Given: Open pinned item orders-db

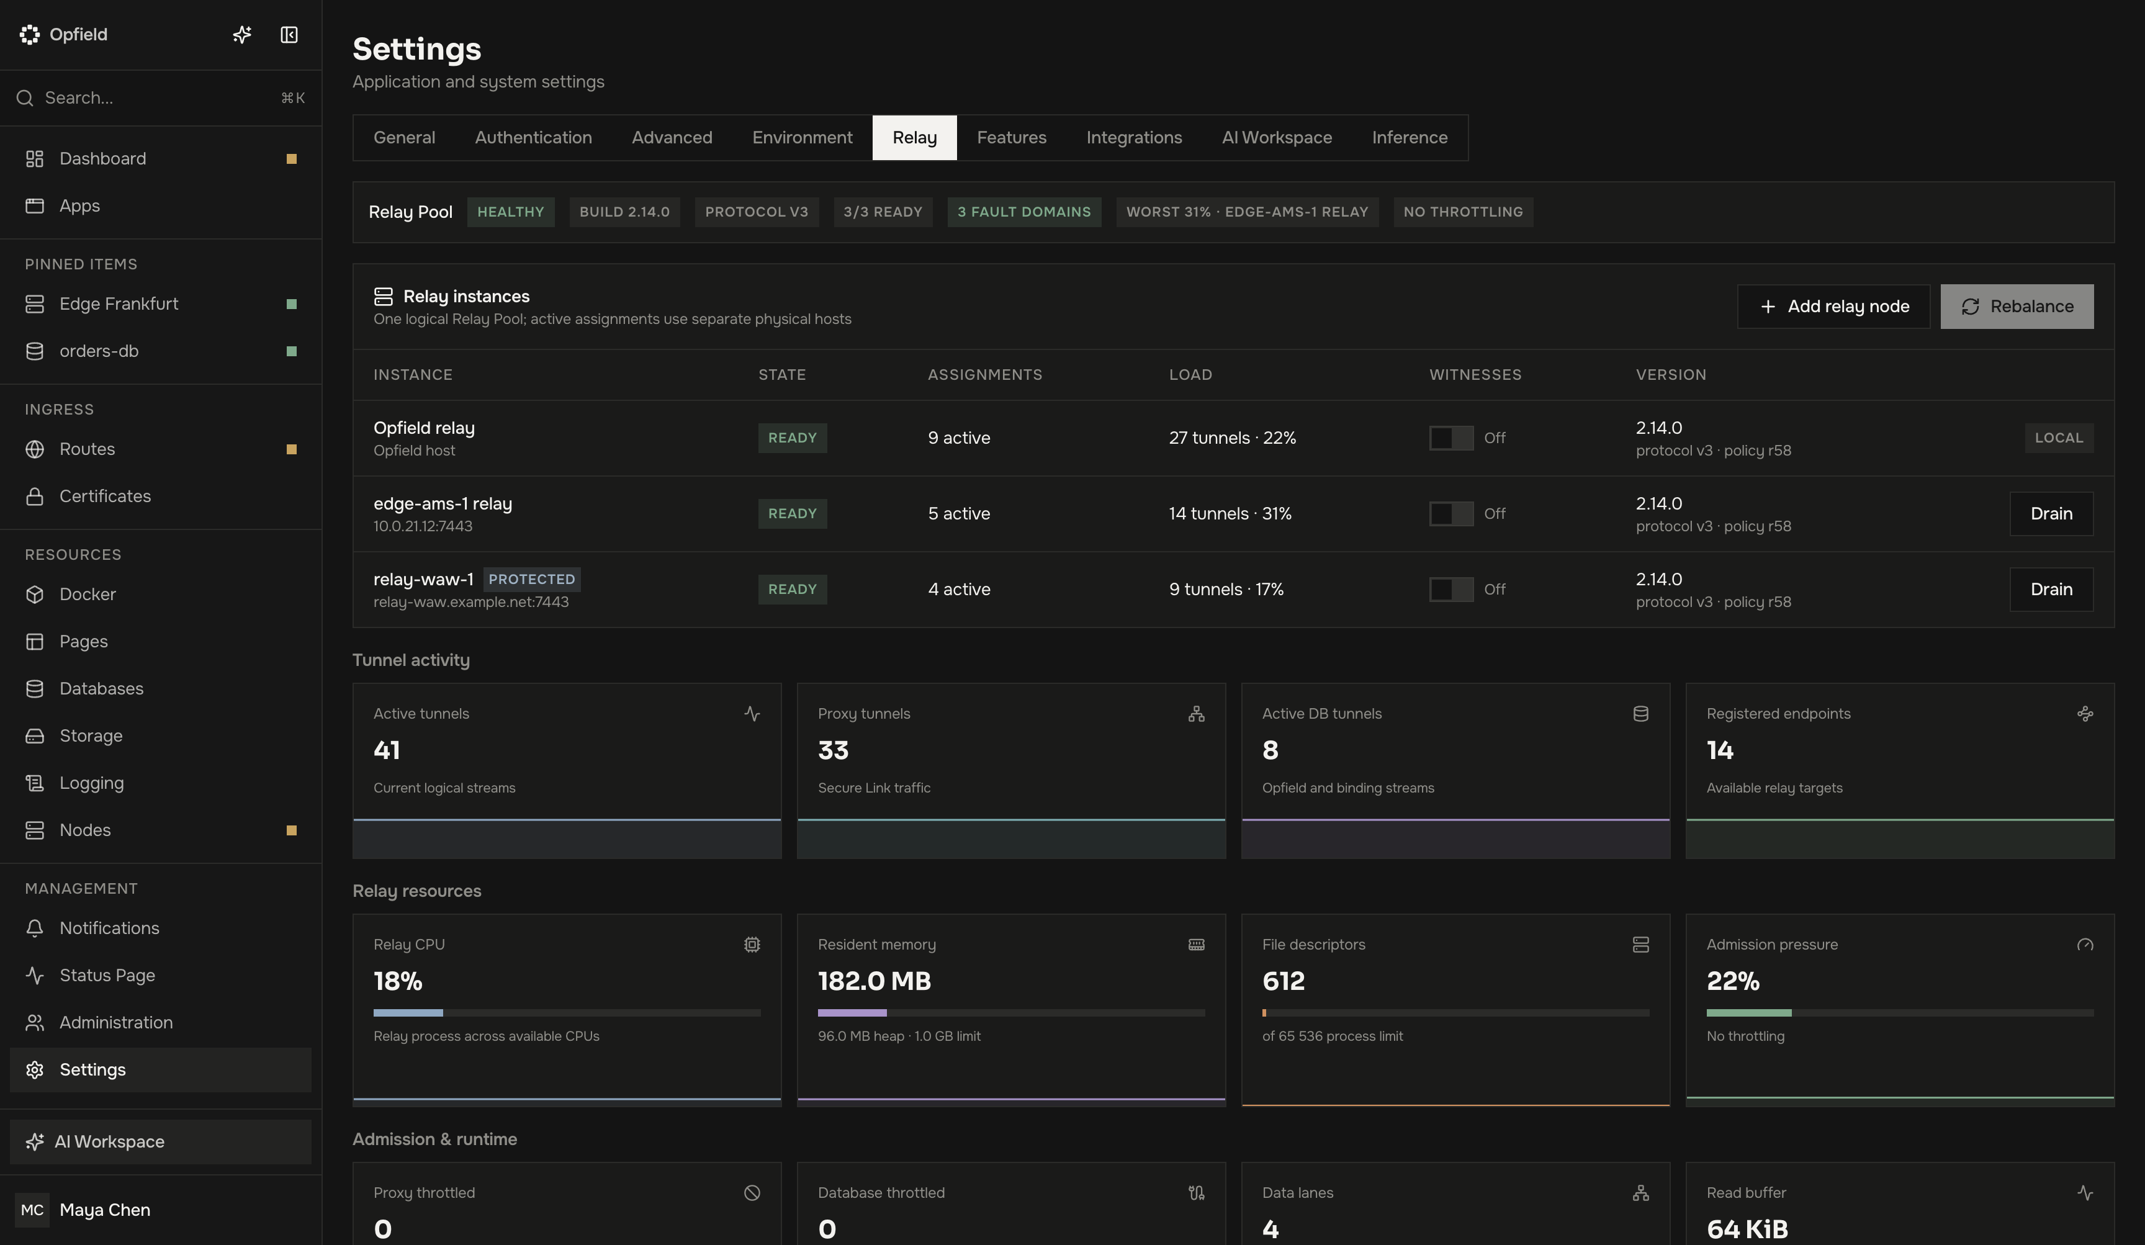Looking at the screenshot, I should click(161, 351).
